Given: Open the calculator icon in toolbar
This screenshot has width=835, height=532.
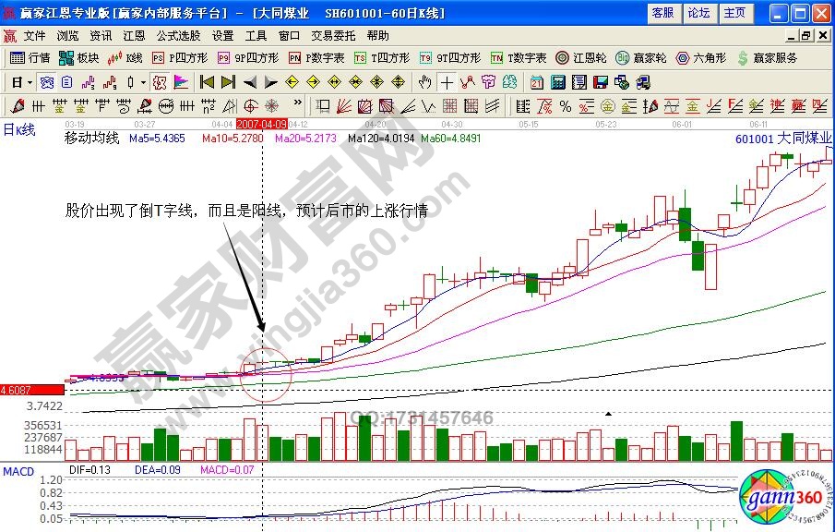Looking at the screenshot, I should pyautogui.click(x=557, y=81).
